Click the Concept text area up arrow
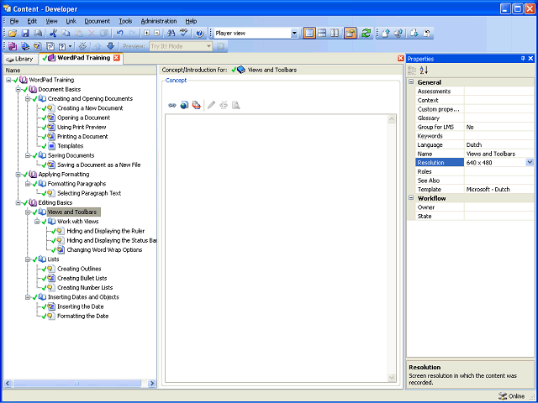Image resolution: width=538 pixels, height=403 pixels. pyautogui.click(x=392, y=119)
